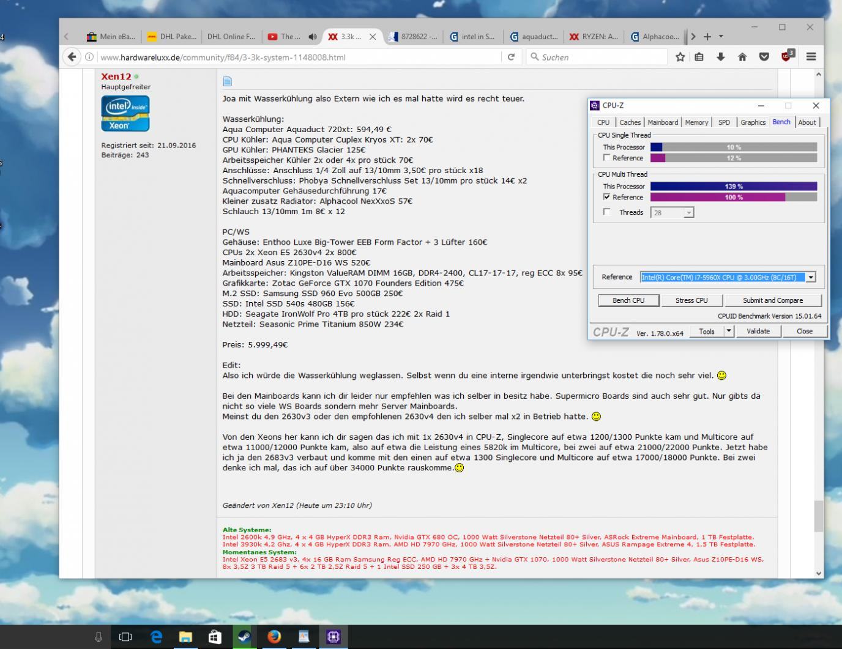Click the page vertical scrollbar thumb
This screenshot has width=842, height=649.
(x=818, y=516)
